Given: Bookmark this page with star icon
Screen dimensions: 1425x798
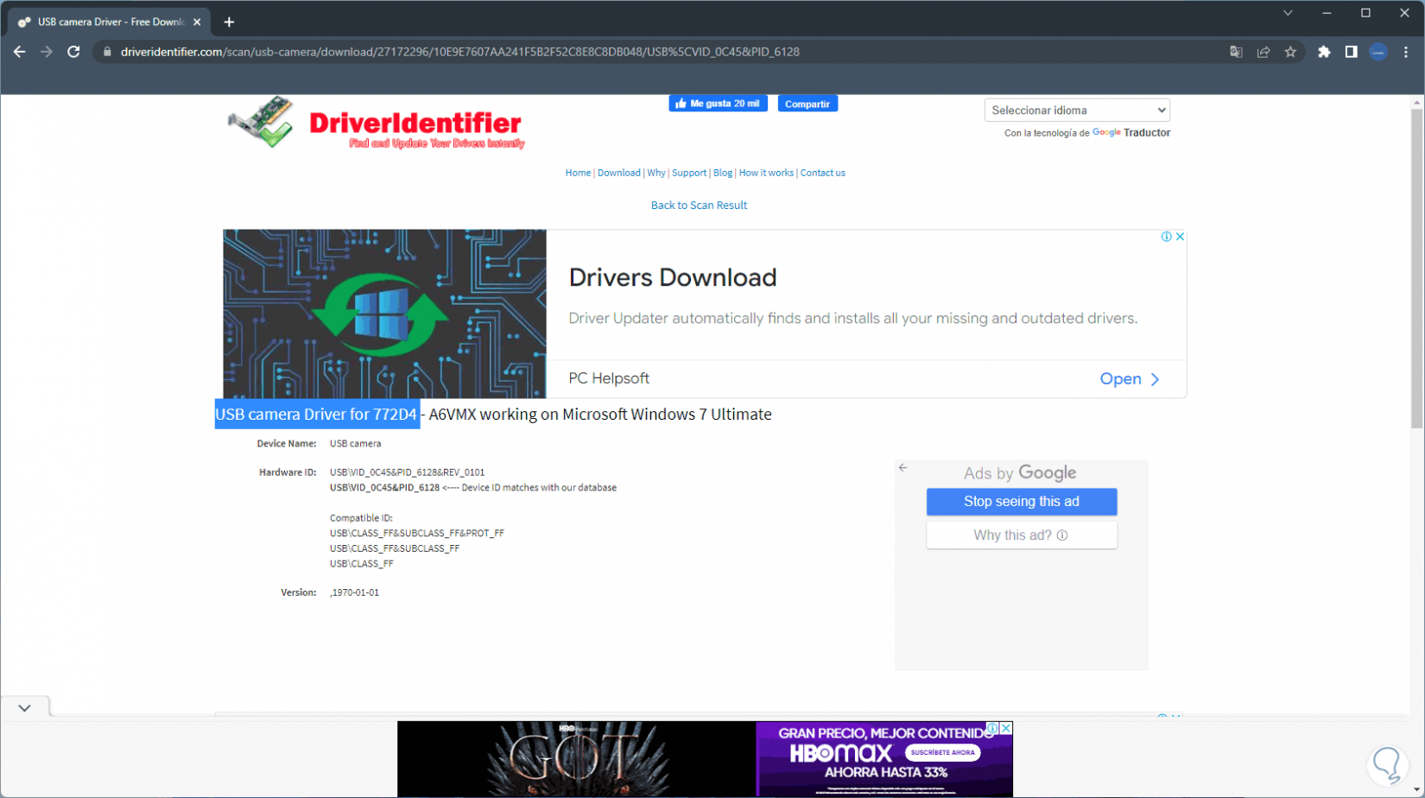Looking at the screenshot, I should coord(1290,52).
